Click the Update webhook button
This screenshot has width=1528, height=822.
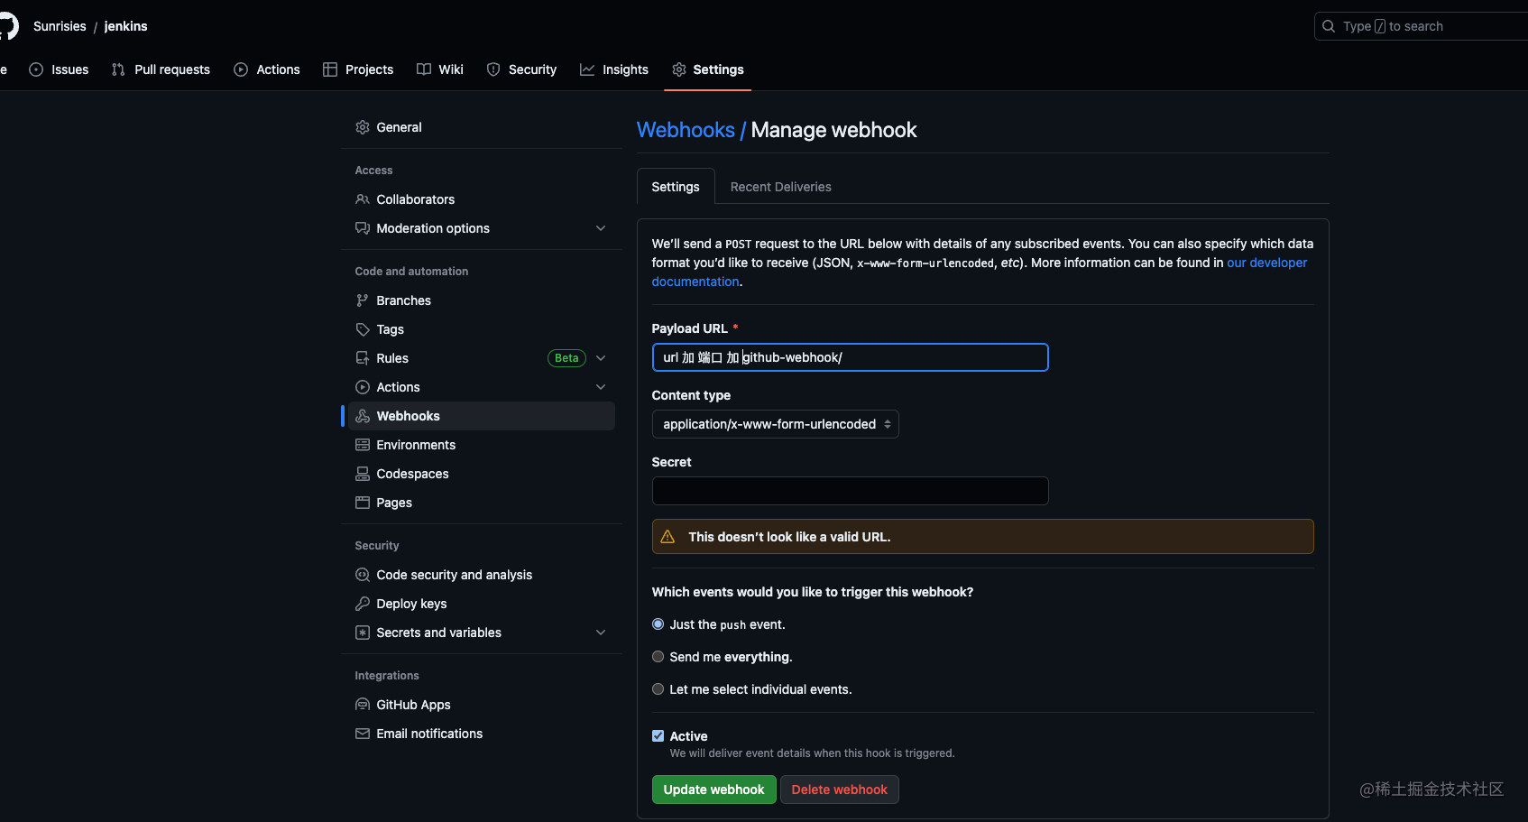tap(713, 790)
